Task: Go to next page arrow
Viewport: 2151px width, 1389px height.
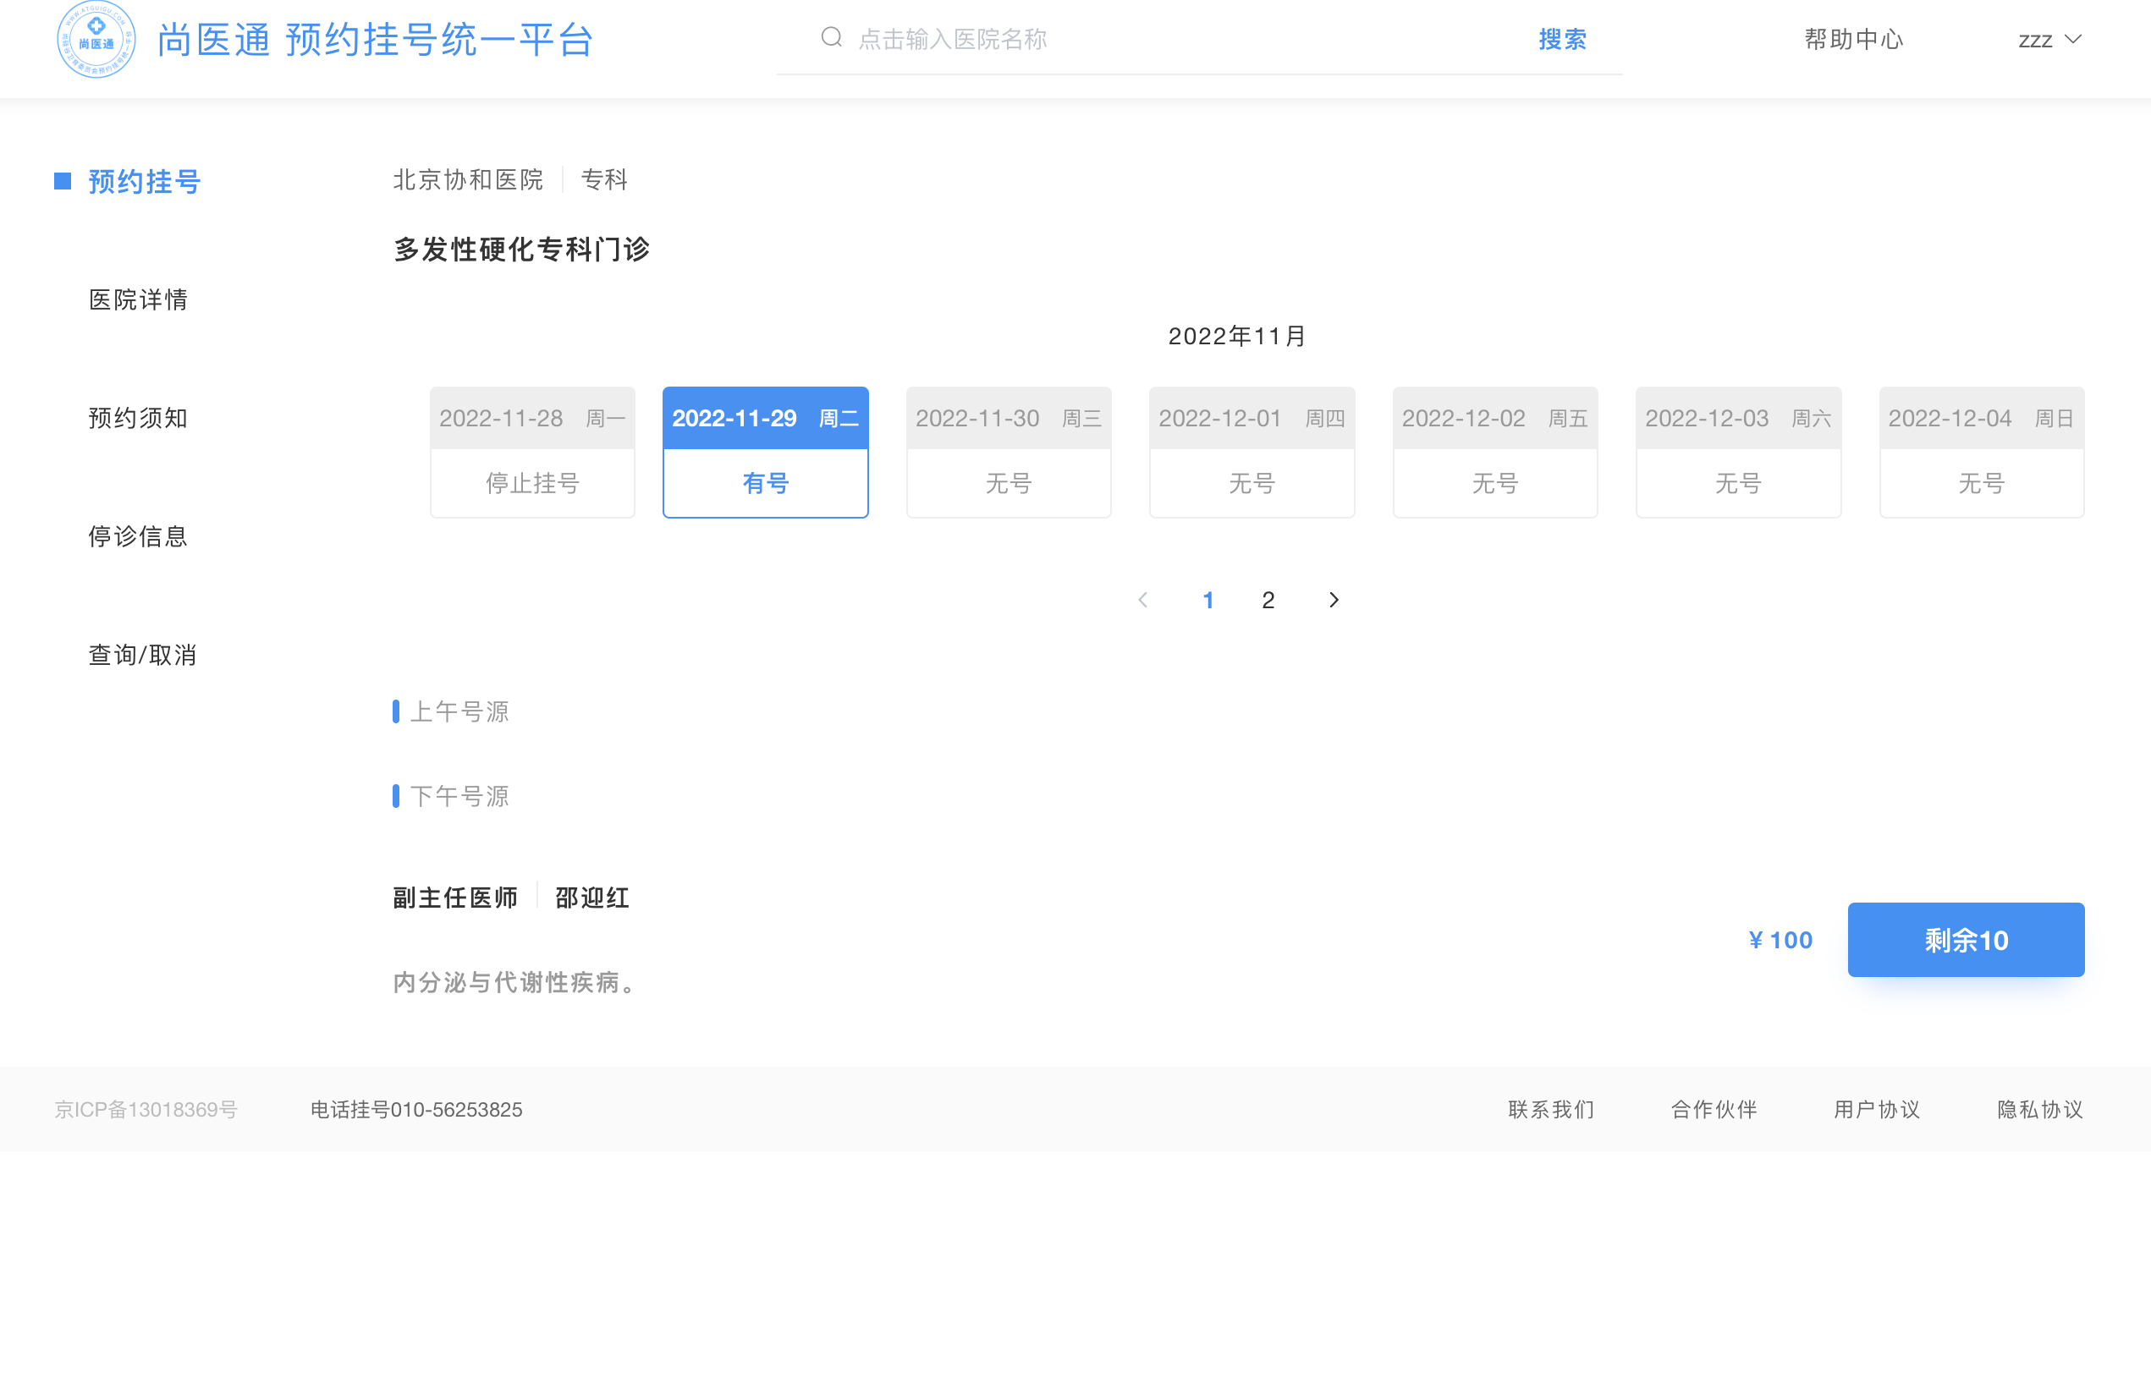Action: 1334,600
